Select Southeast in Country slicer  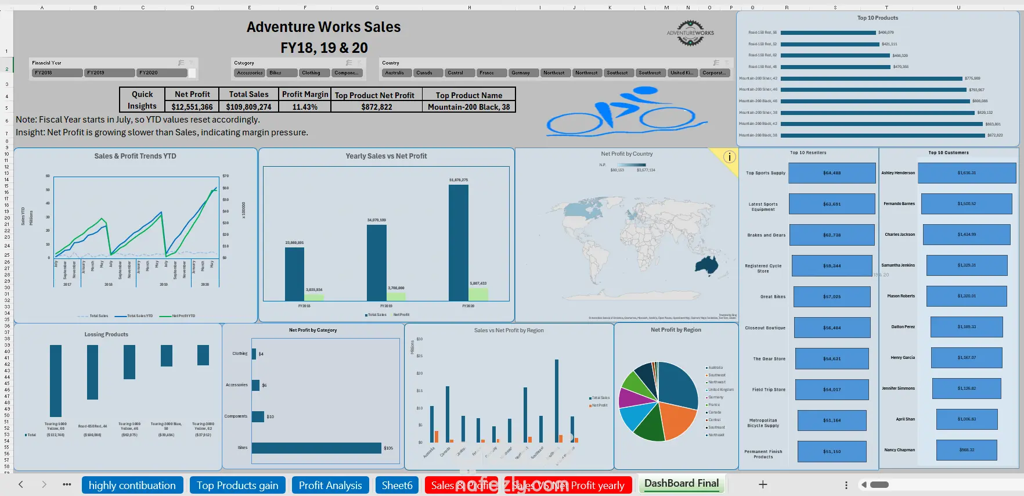tap(619, 73)
